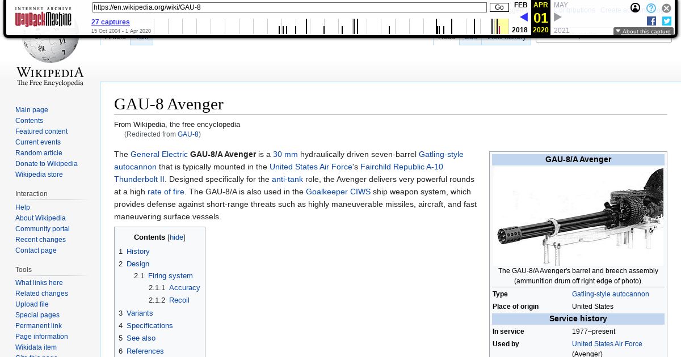Open Wikidata item link
This screenshot has width=681, height=357.
pyautogui.click(x=36, y=347)
